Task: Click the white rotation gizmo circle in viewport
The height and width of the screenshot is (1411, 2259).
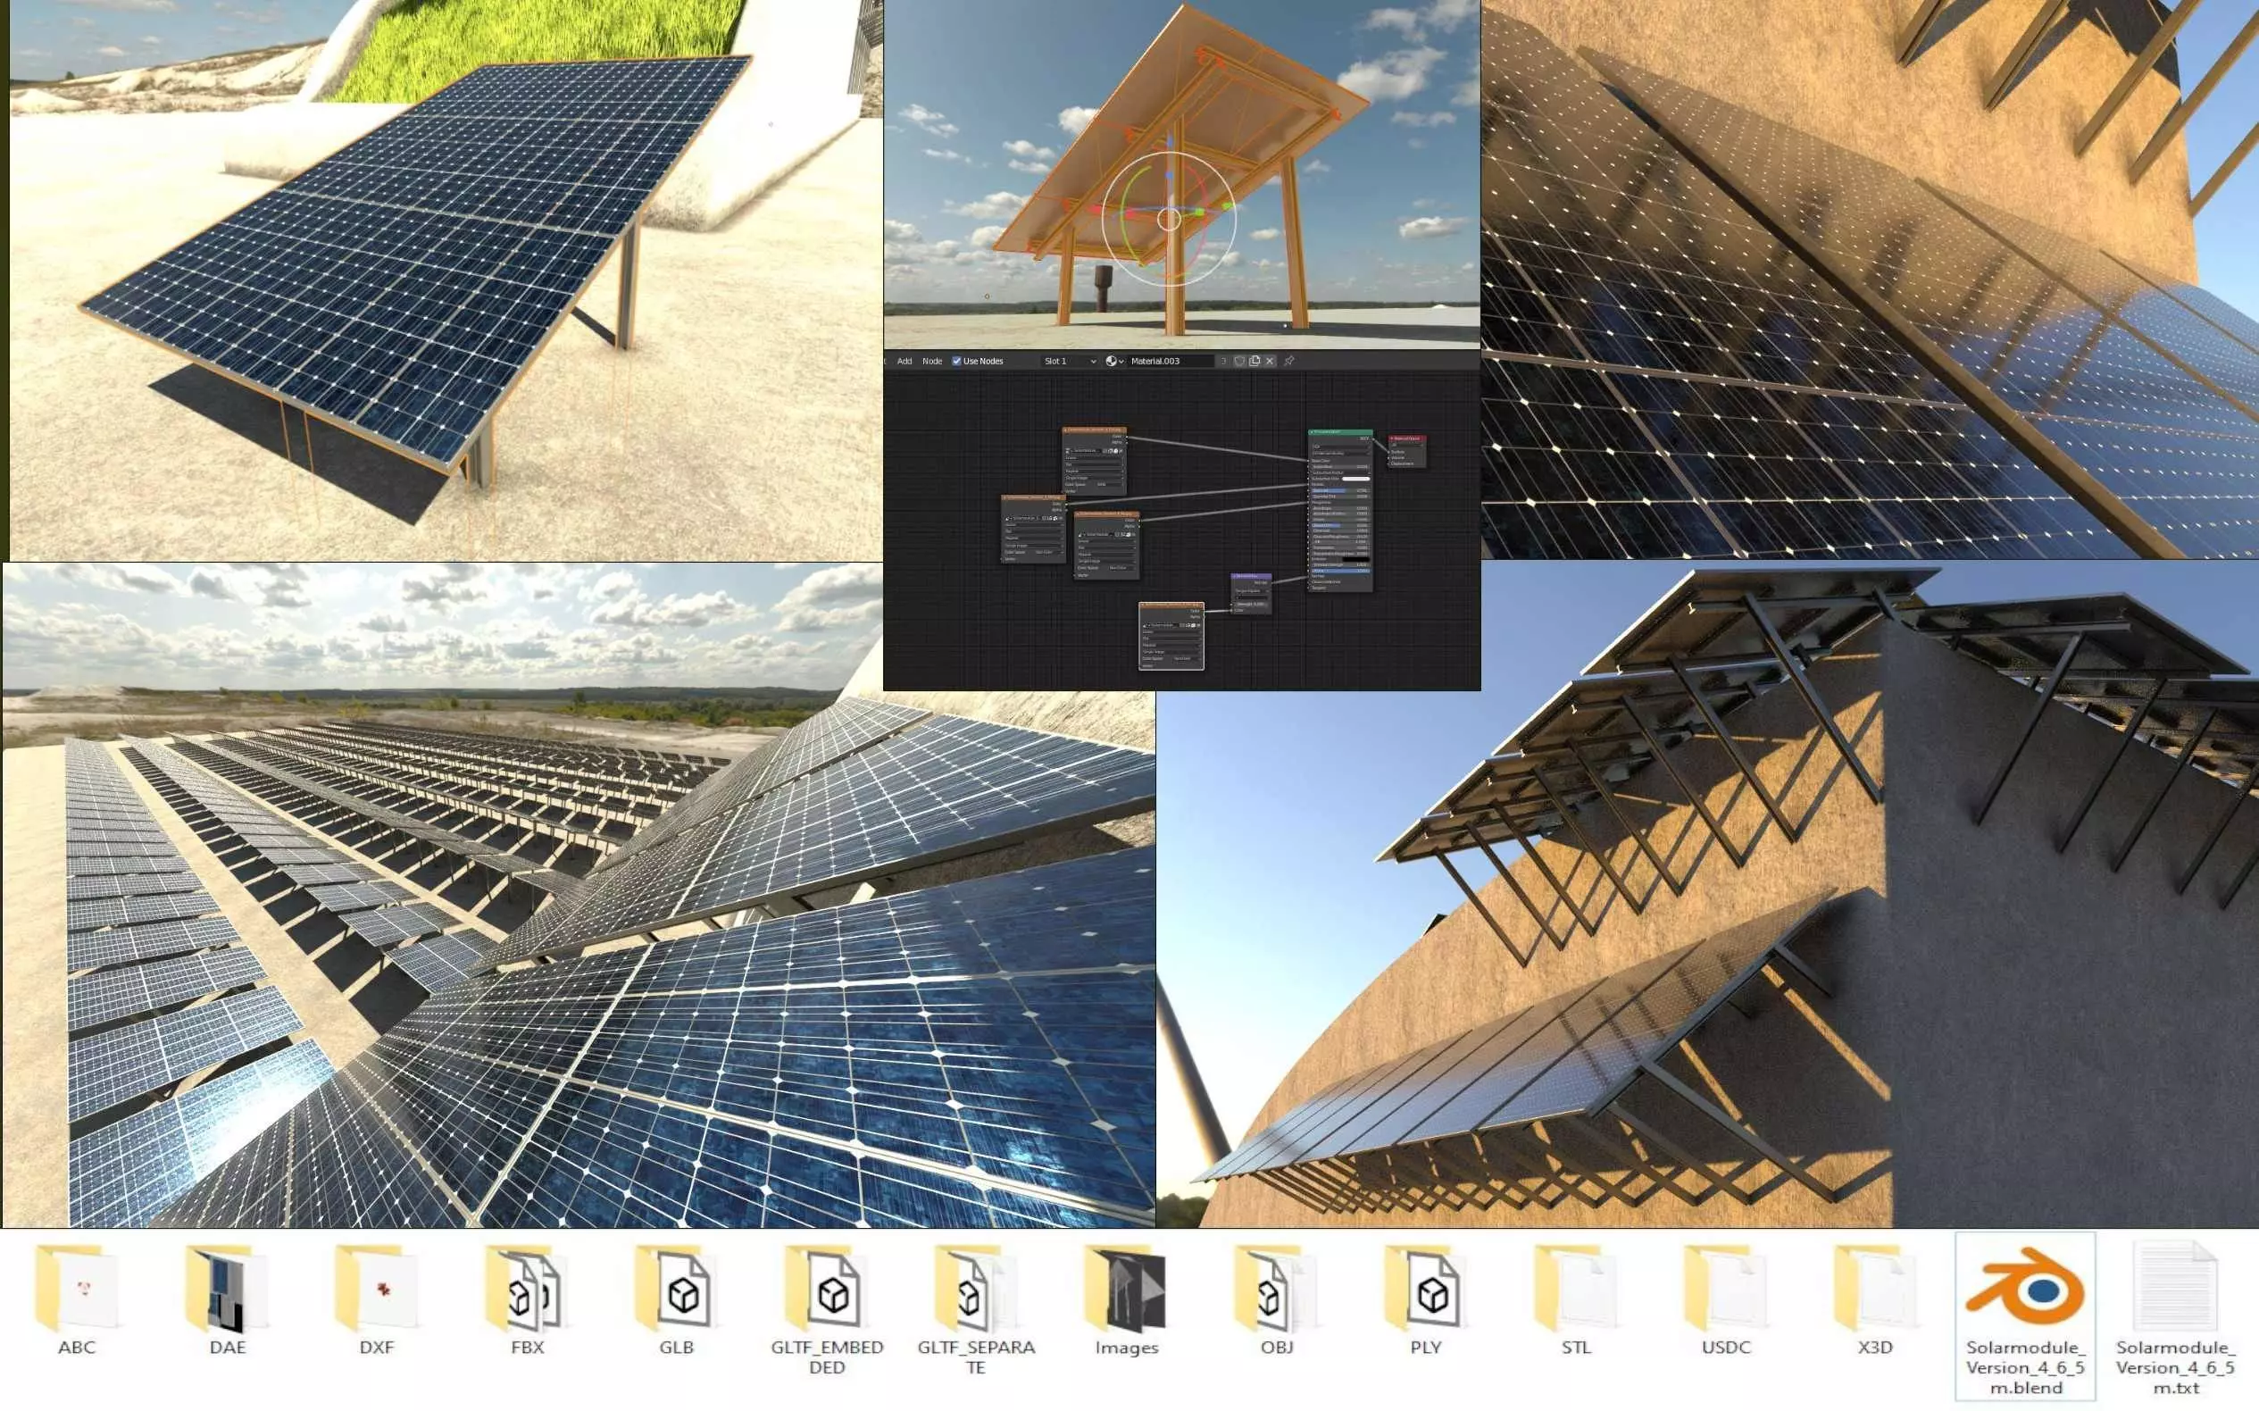Action: [x=1169, y=220]
